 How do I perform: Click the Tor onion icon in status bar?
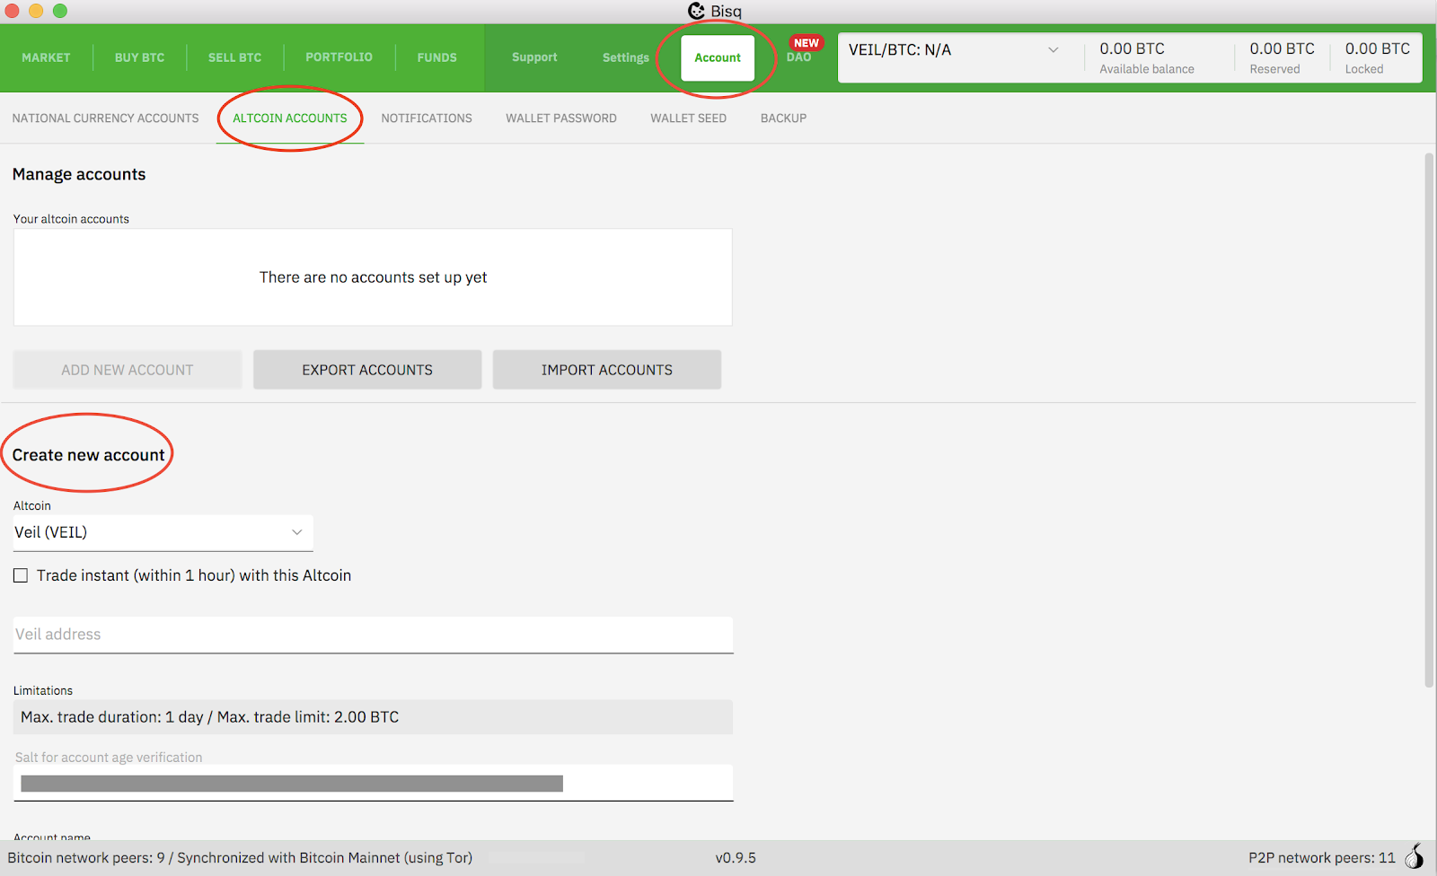coord(1415,856)
